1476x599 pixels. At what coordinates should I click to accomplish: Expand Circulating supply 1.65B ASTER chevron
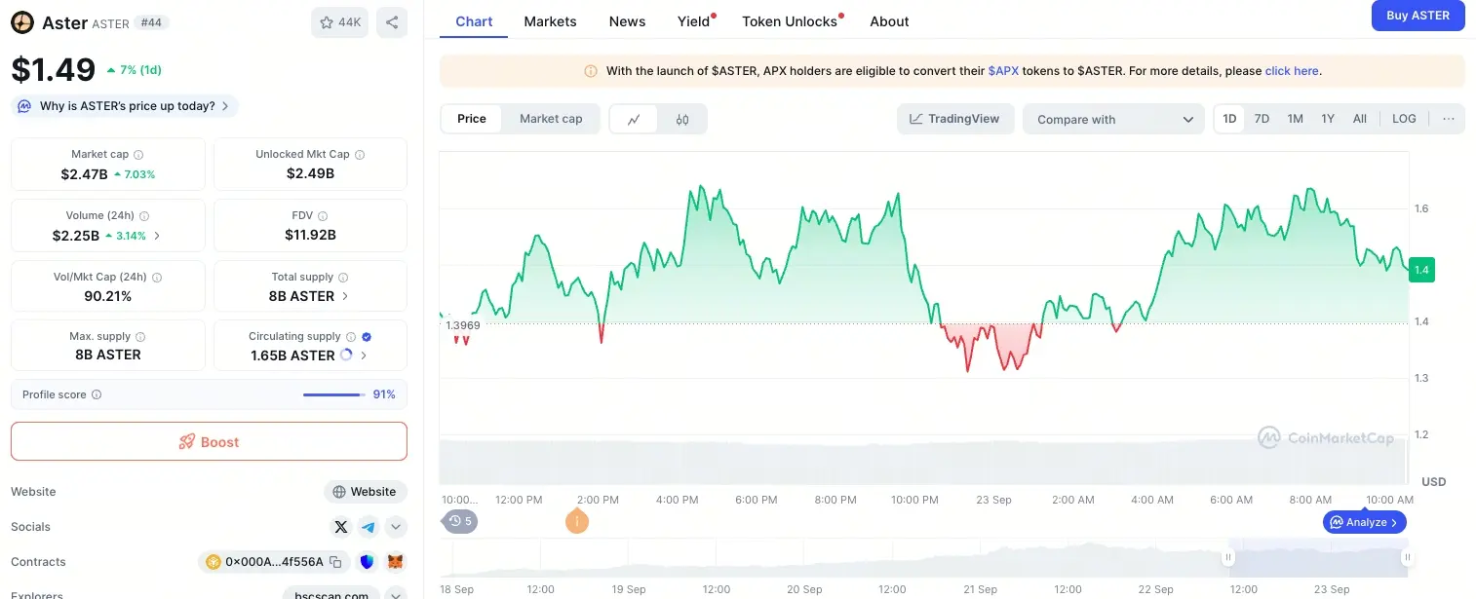coord(364,356)
